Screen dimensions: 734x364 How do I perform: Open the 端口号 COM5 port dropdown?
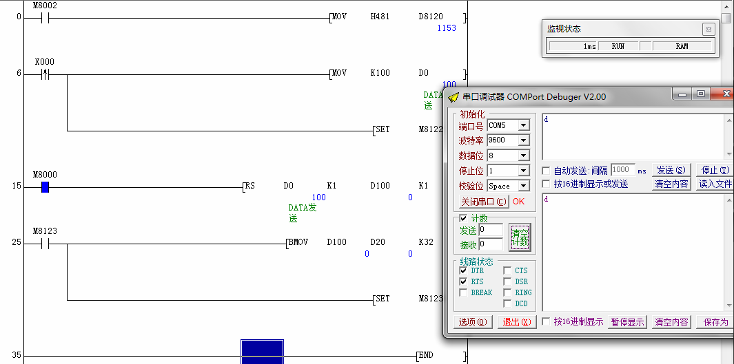[523, 125]
